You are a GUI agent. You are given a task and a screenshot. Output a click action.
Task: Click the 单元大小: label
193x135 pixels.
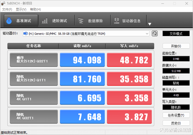pyautogui.click(x=169, y=89)
